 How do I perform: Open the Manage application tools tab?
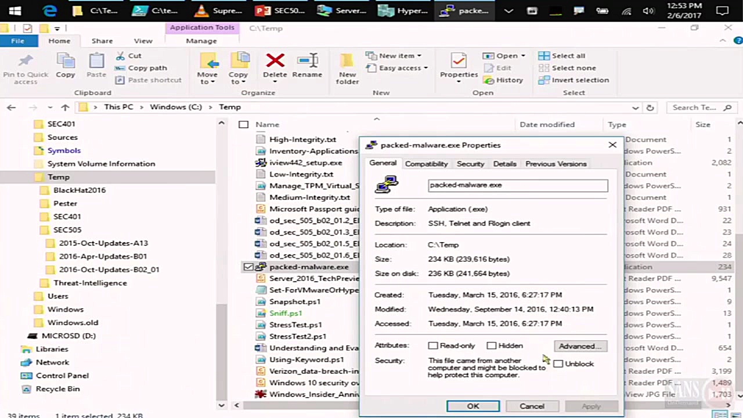[x=201, y=41]
